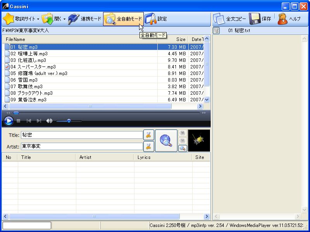The height and width of the screenshot is (232, 310).
Task: Sort files by Date column header
Action: (x=196, y=39)
